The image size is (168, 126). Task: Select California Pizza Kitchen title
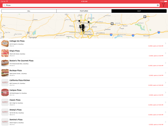click(20, 80)
